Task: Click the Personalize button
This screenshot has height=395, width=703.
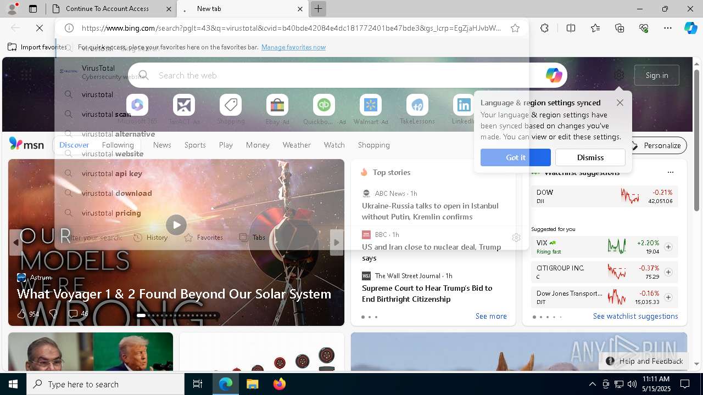Action: click(x=656, y=145)
